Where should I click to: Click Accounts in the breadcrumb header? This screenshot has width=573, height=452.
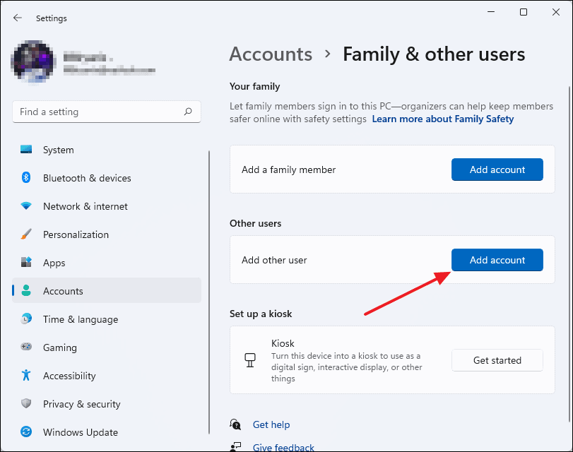[x=271, y=54]
